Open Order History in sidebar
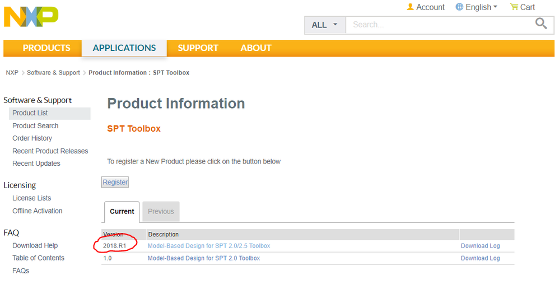Image resolution: width=559 pixels, height=289 pixels. point(32,138)
